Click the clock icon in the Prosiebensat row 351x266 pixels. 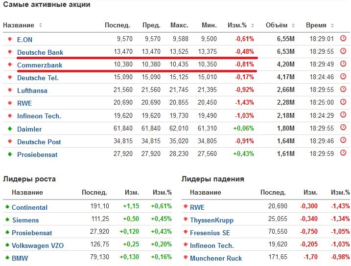tap(343, 153)
